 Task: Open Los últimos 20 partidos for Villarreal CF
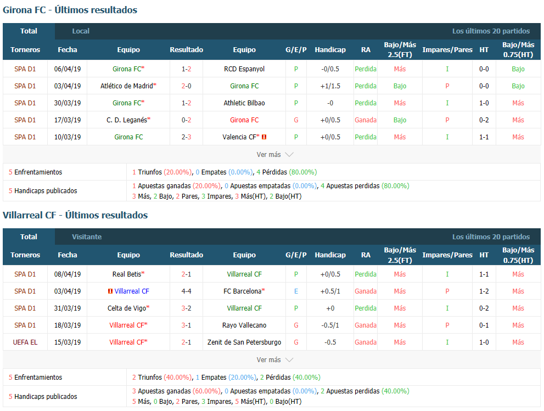(491, 237)
